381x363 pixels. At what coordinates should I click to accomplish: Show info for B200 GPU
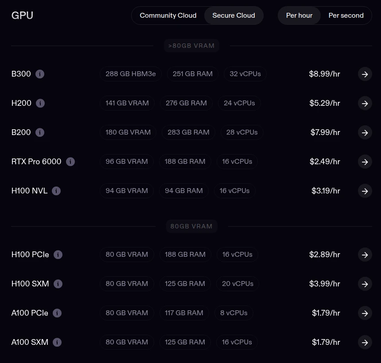point(40,132)
